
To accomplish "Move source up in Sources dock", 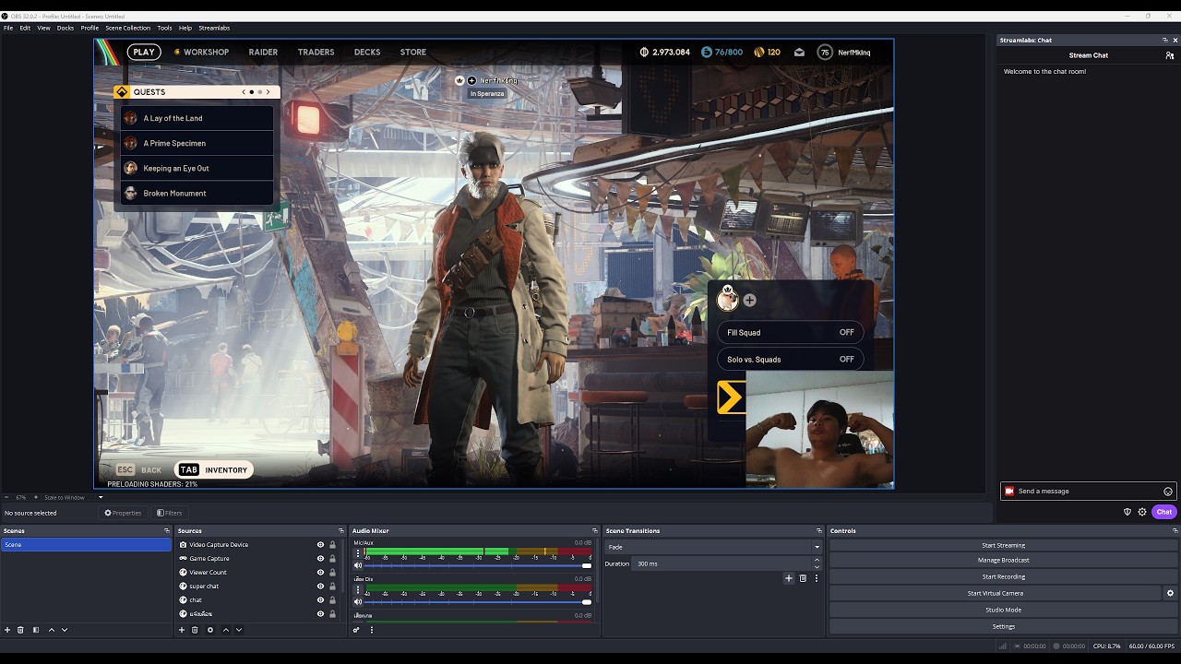I will tap(226, 630).
